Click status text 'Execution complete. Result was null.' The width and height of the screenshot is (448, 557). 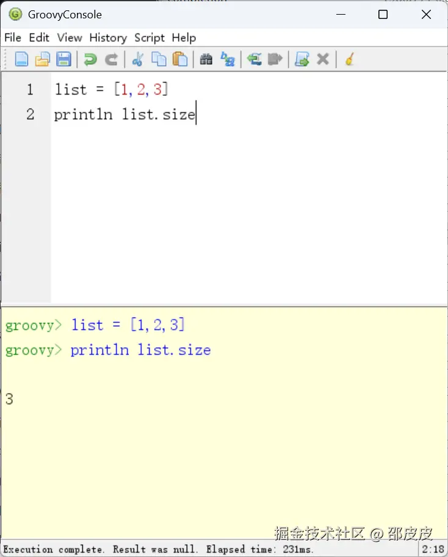click(x=100, y=549)
